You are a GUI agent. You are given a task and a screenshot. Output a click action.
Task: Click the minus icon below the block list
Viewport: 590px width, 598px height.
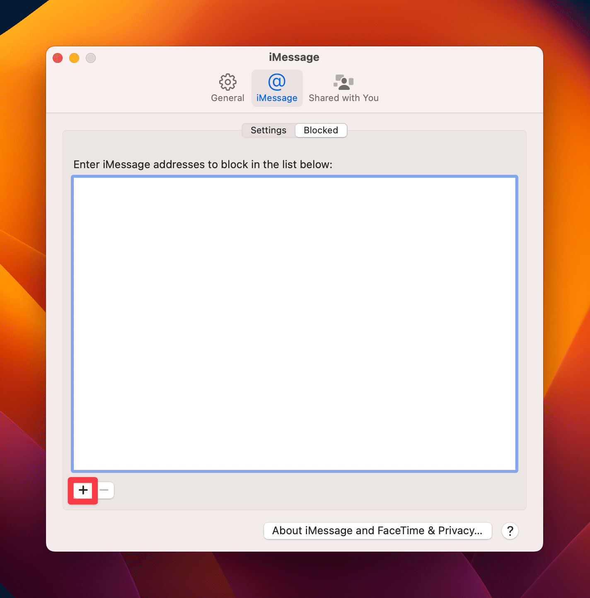(105, 490)
